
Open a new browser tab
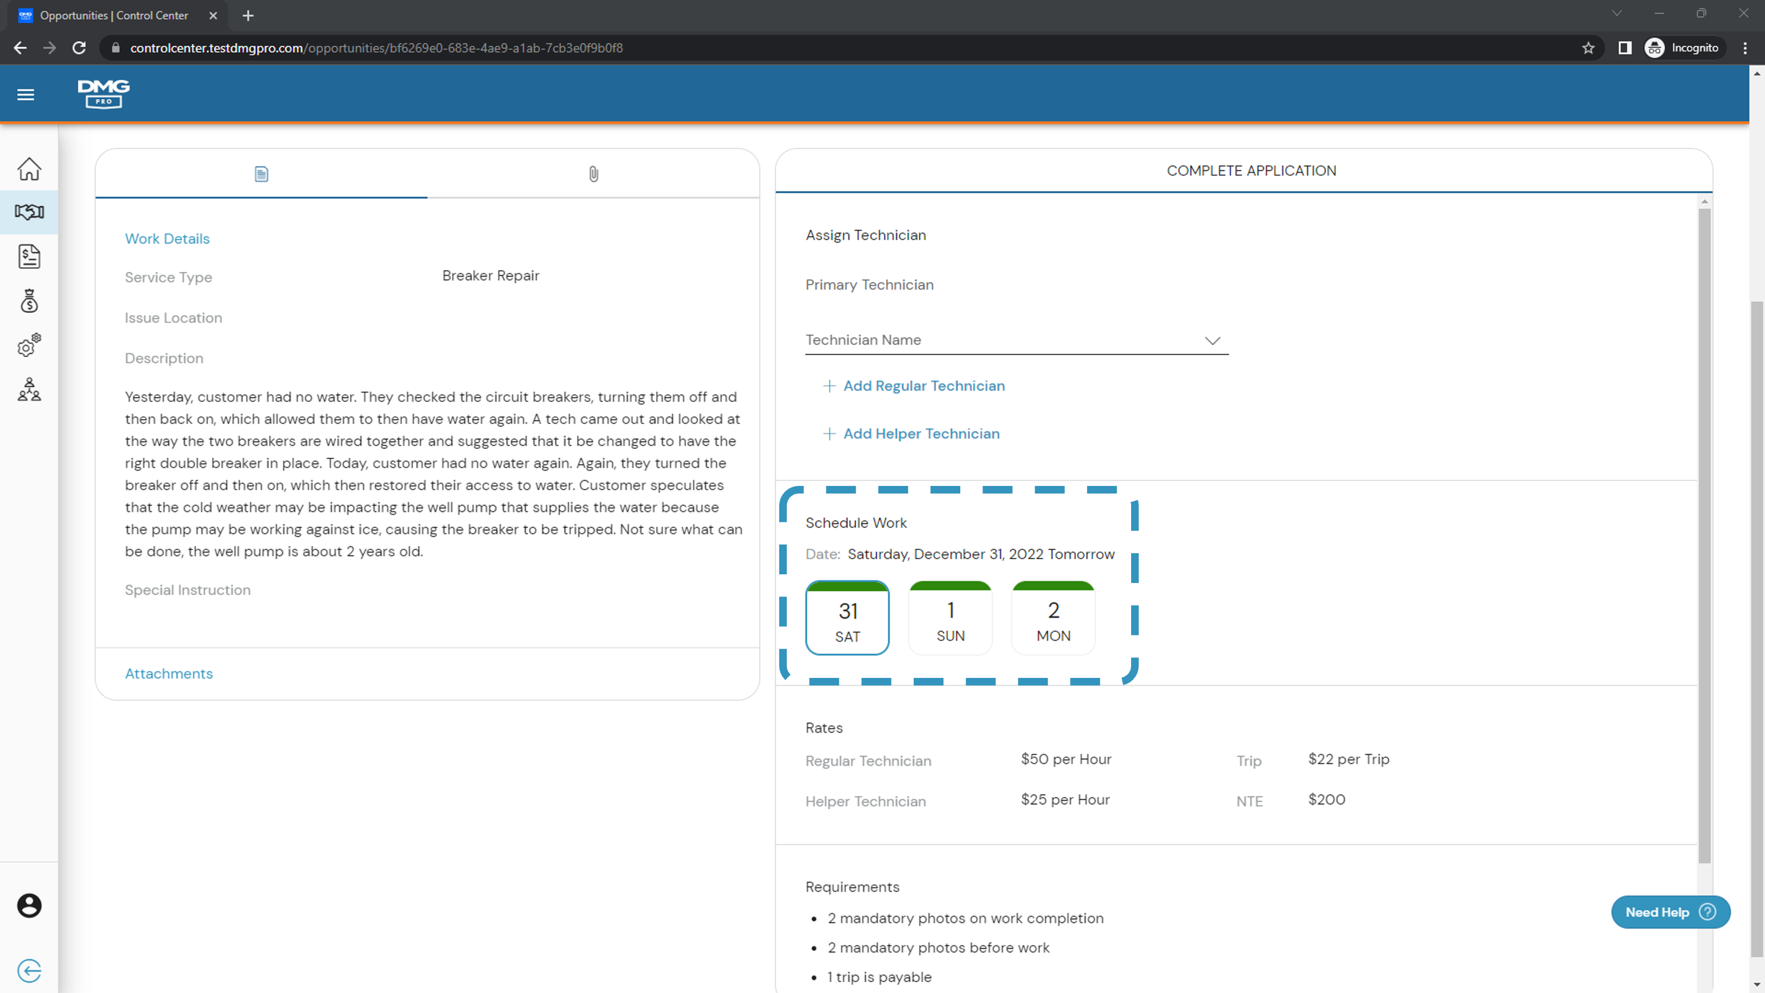(248, 15)
